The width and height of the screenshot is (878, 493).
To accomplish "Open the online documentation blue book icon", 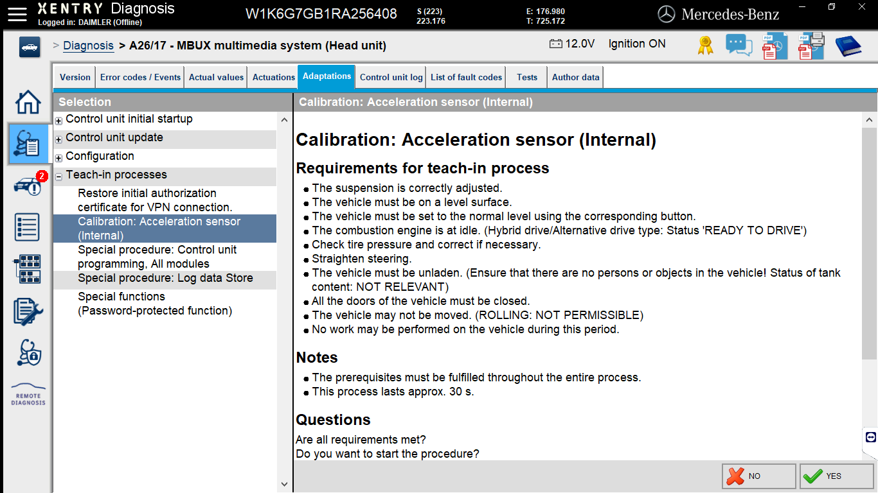I will 847,45.
